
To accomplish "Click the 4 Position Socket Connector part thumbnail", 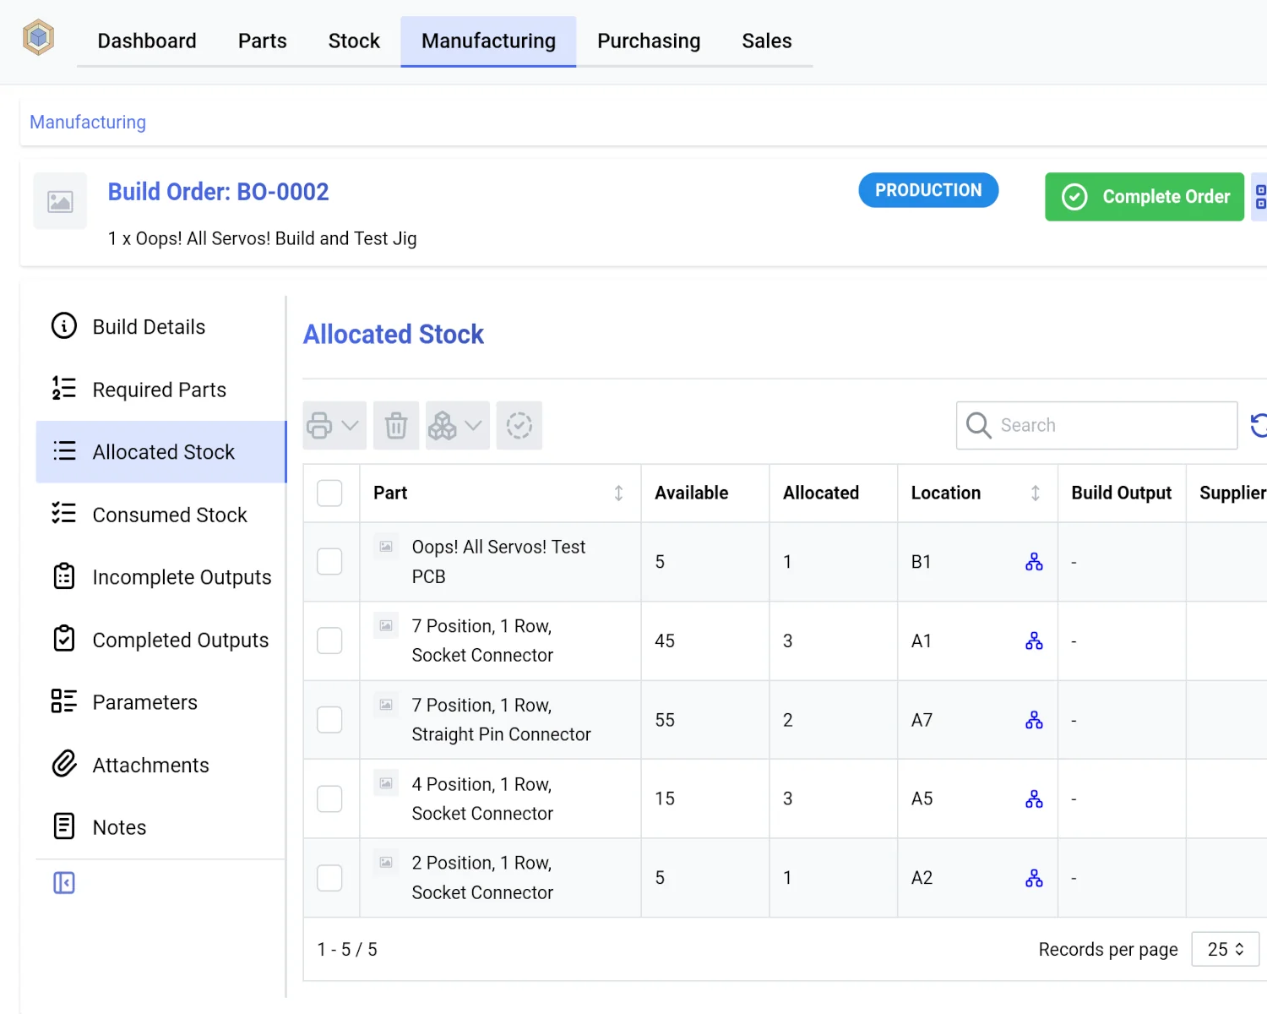I will [x=386, y=783].
